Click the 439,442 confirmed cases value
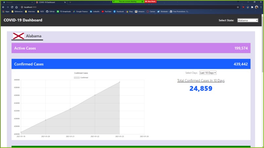The width and height of the screenshot is (264, 148). coord(241,64)
